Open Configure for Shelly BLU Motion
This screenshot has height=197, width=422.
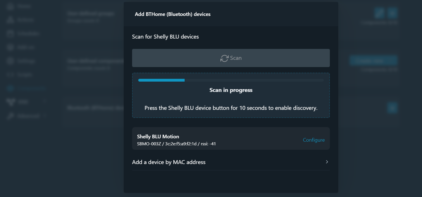(x=314, y=140)
